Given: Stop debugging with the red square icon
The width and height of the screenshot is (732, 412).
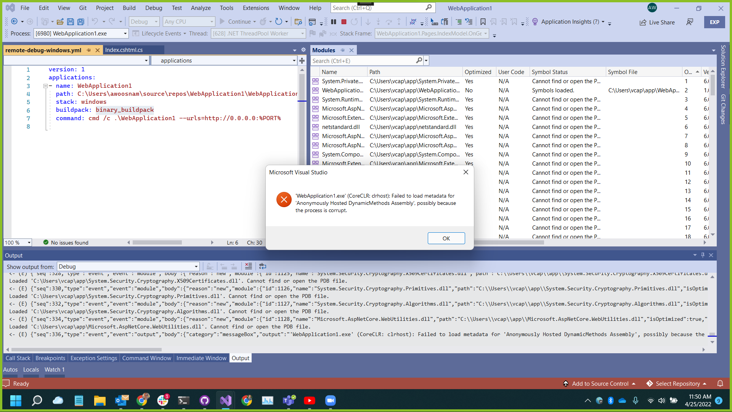Looking at the screenshot, I should click(344, 22).
